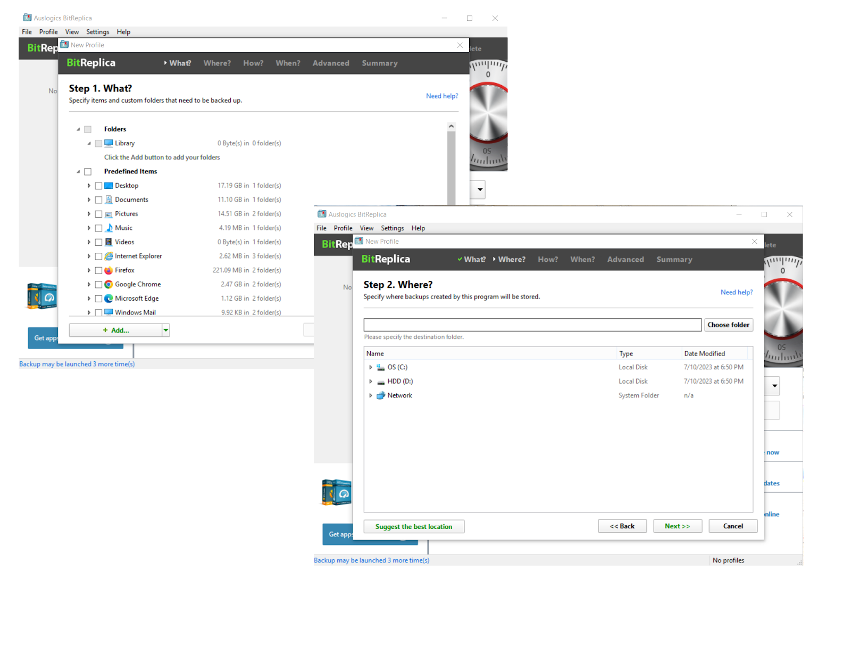Click the backup launches link in the right window
851x654 pixels.
(x=371, y=561)
